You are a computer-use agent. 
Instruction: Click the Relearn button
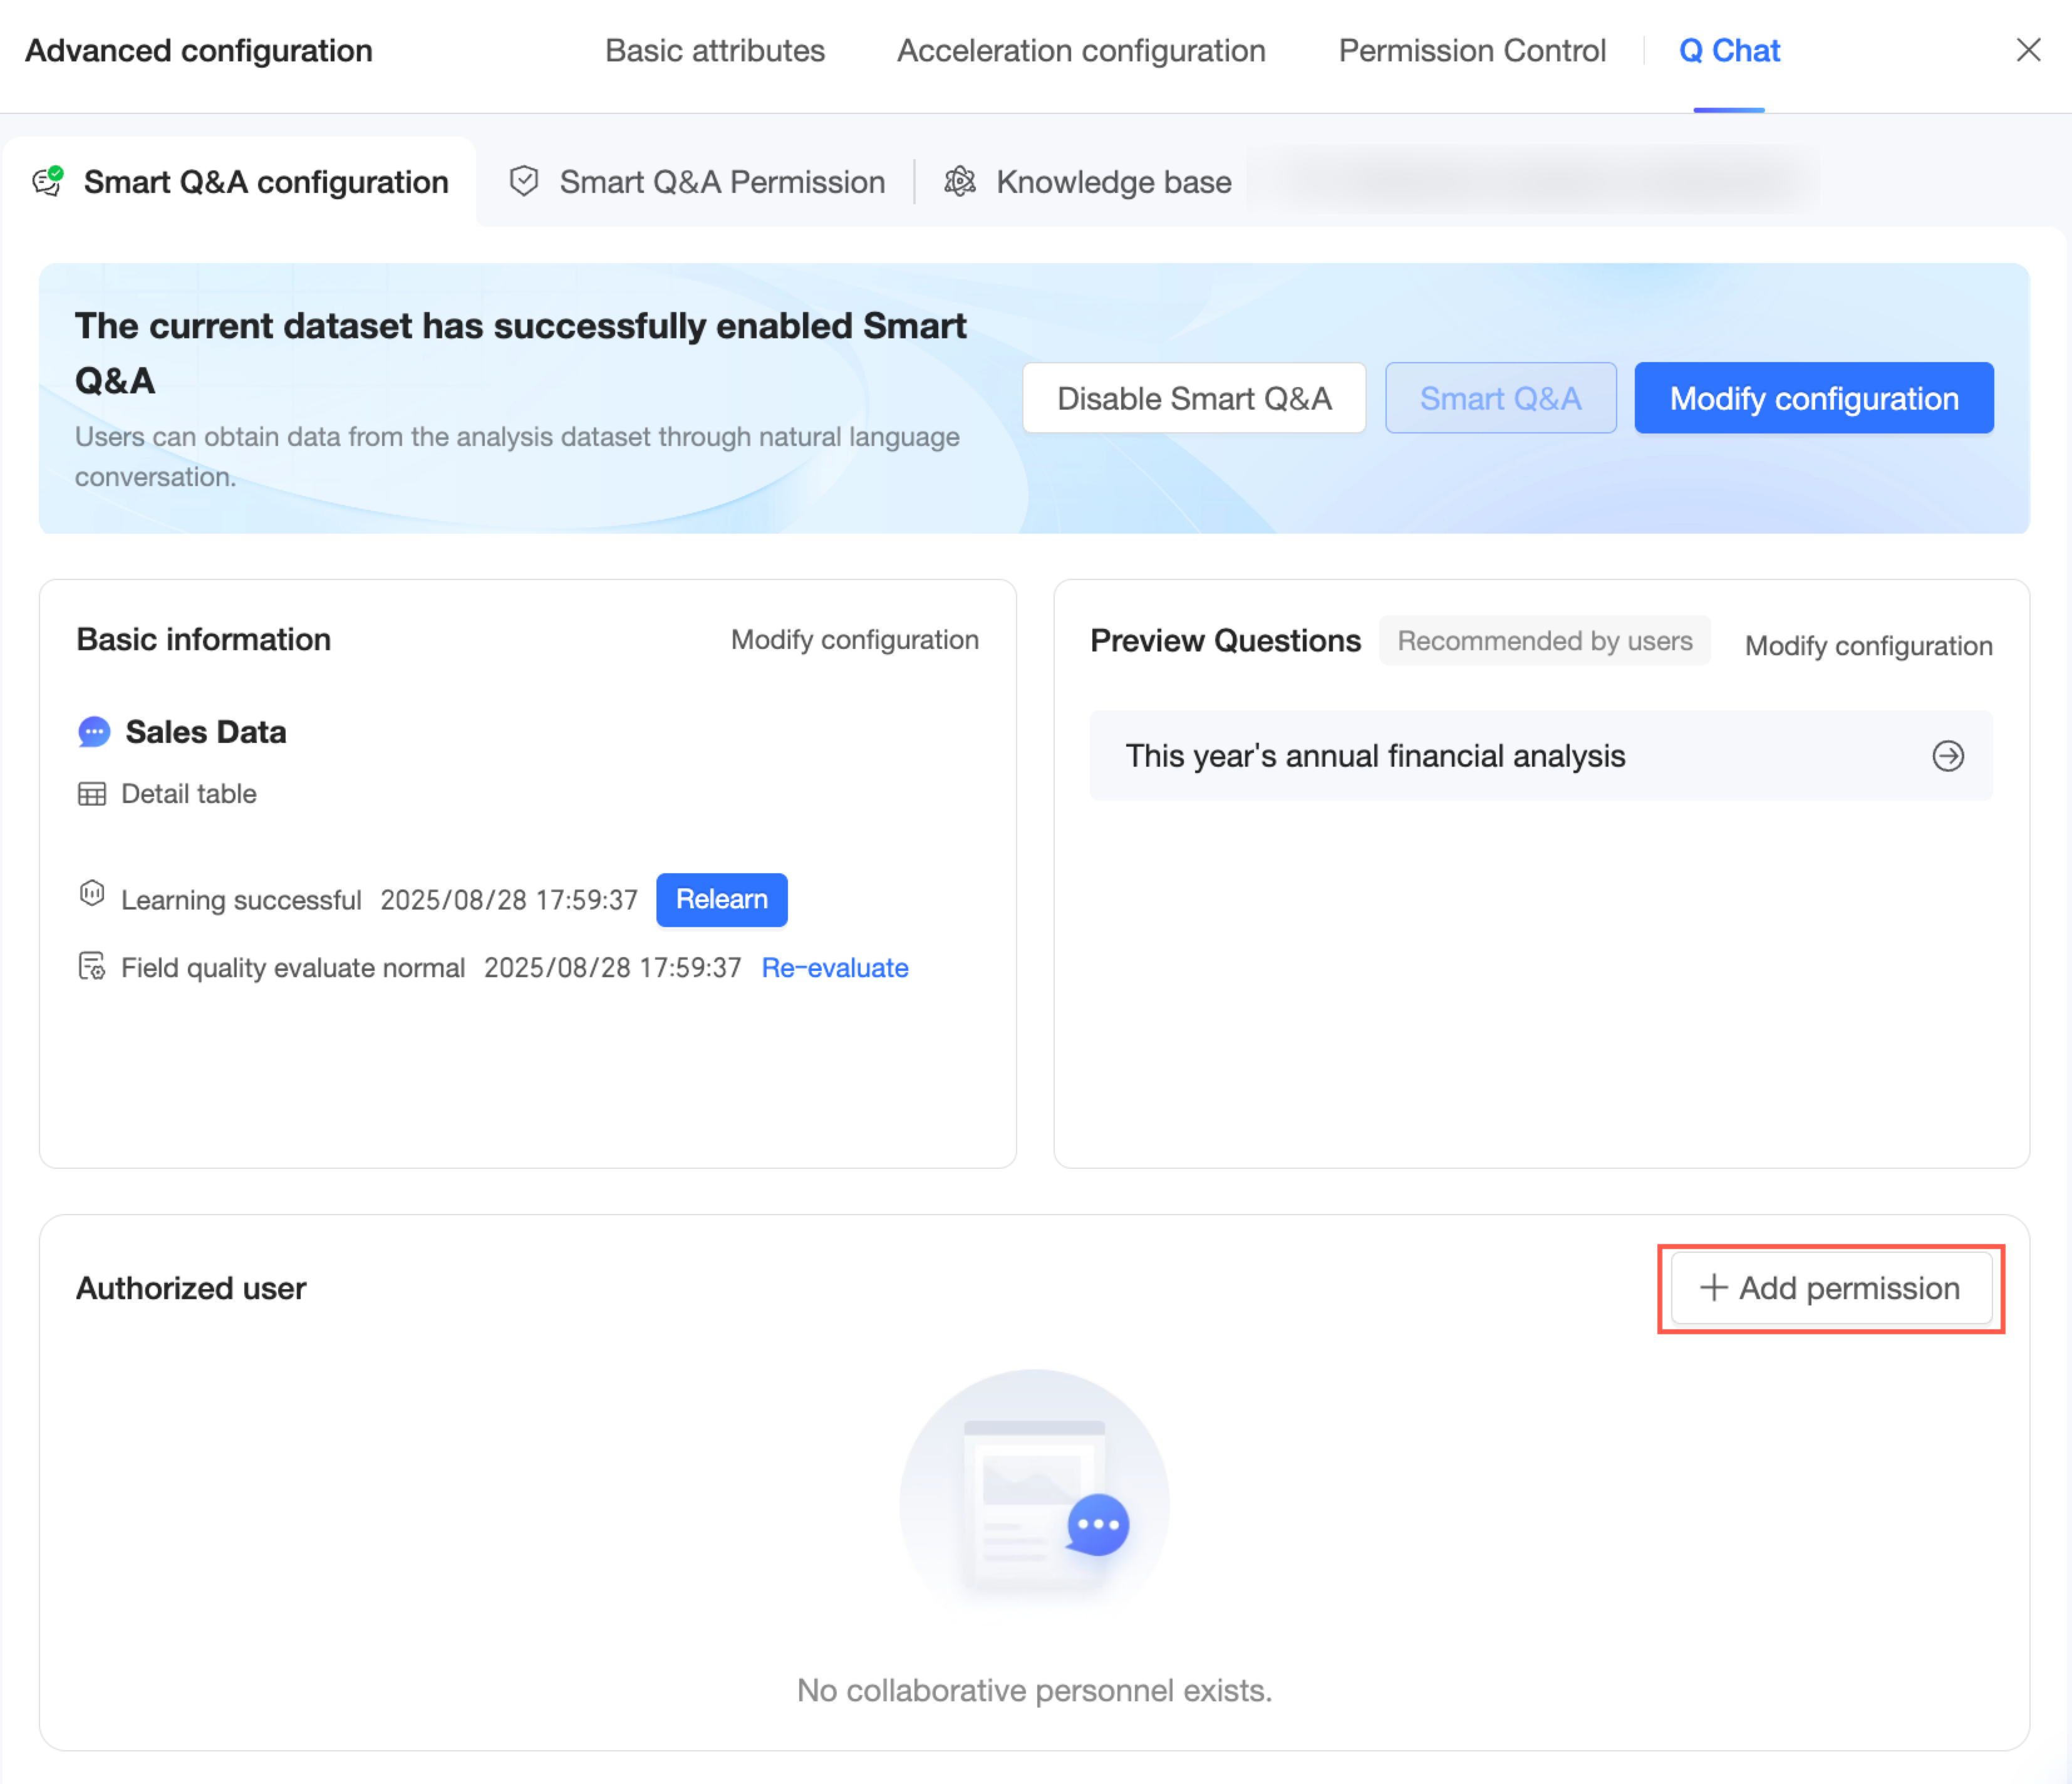(721, 899)
